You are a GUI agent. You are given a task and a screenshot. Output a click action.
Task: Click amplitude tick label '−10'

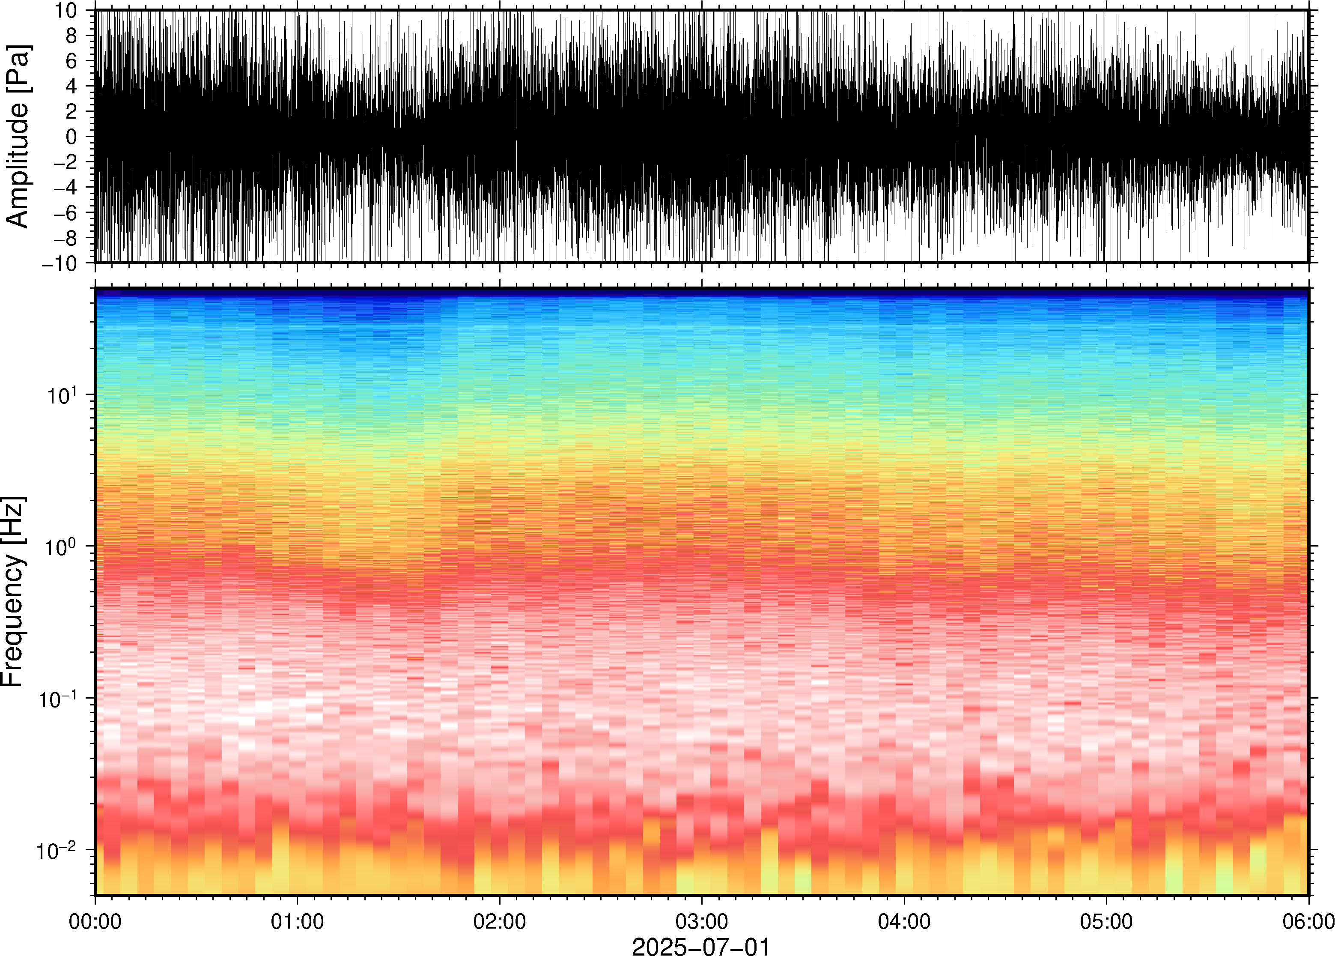(60, 264)
